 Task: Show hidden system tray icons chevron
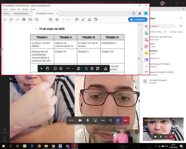156,146
